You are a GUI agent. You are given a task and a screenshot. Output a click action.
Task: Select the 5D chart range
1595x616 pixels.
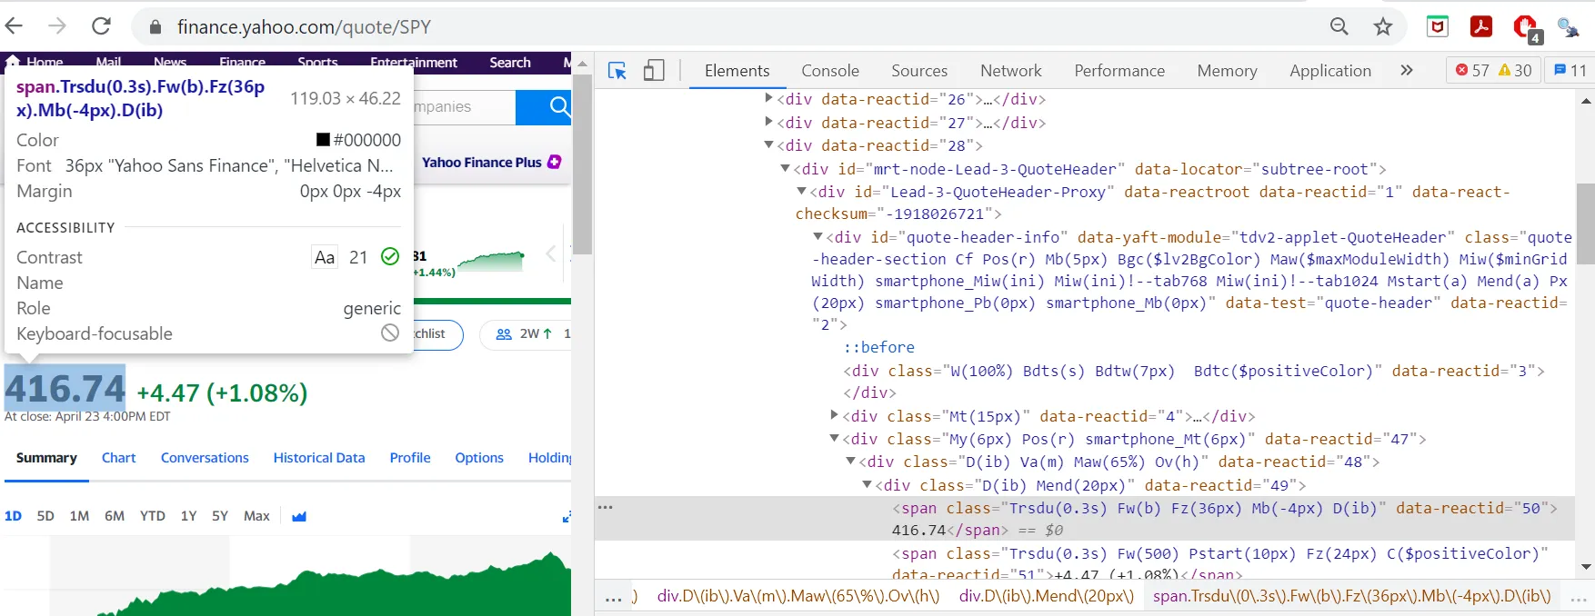[x=45, y=516]
